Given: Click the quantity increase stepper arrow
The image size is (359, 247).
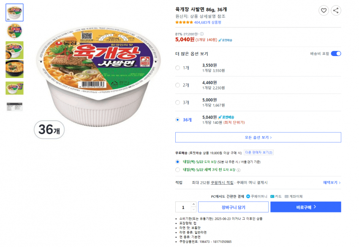Looking at the screenshot, I should coord(193,204).
